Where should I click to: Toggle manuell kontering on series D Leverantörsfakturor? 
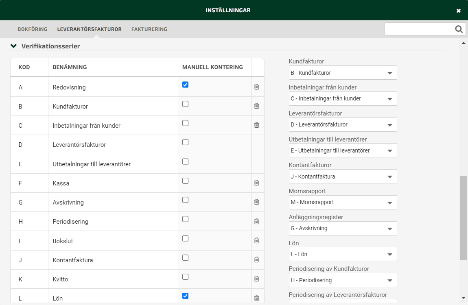[x=185, y=142]
